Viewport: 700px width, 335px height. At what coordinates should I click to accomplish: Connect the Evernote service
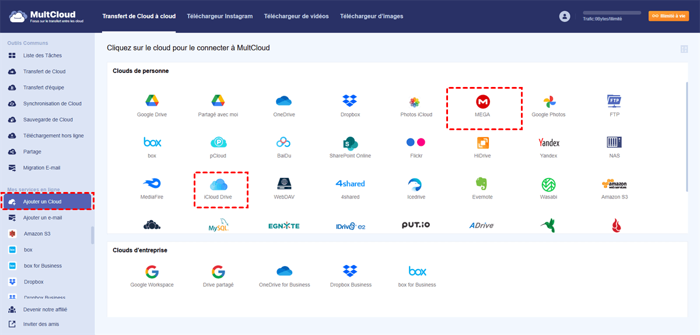point(482,183)
